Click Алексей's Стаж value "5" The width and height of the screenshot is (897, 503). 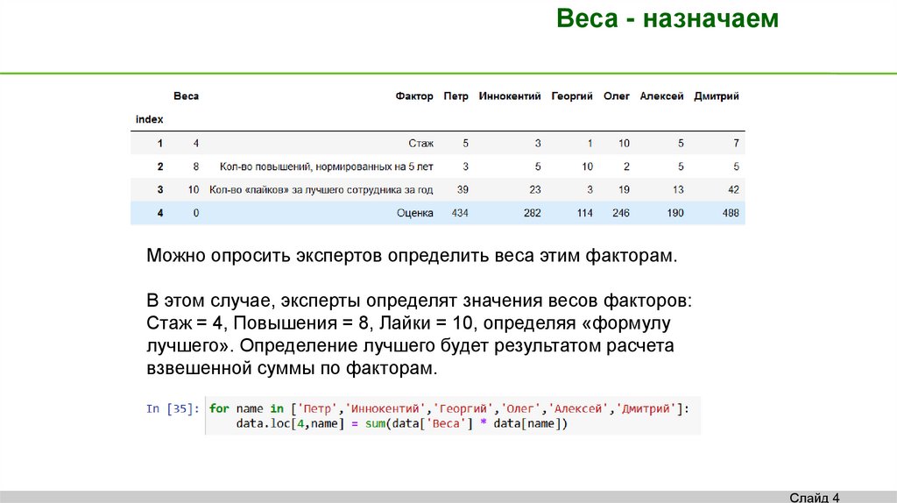click(x=681, y=143)
